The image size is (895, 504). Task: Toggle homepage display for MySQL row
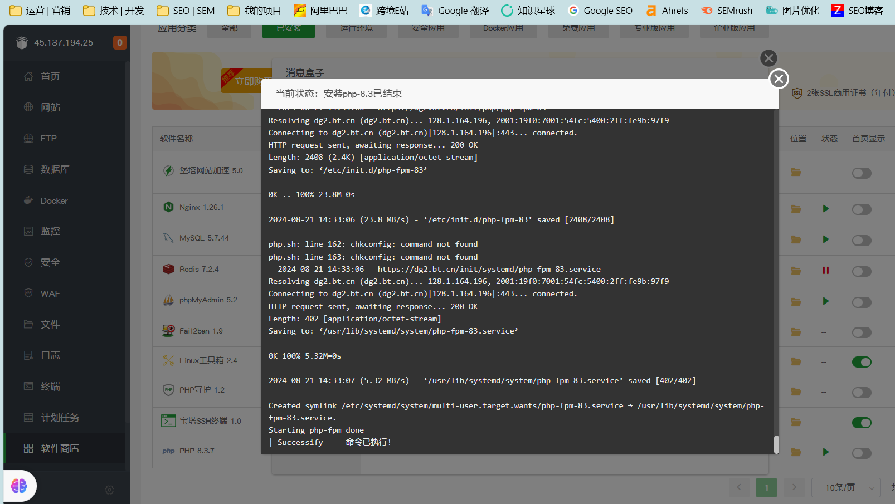coord(862,241)
